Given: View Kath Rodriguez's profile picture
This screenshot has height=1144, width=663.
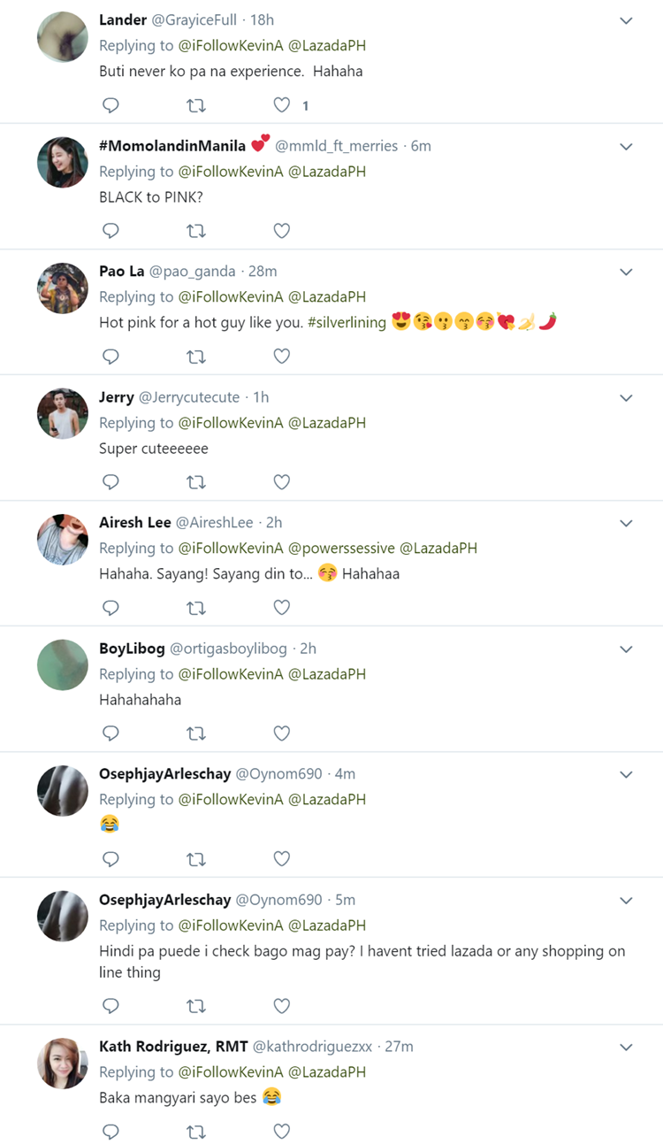Looking at the screenshot, I should pyautogui.click(x=63, y=1063).
